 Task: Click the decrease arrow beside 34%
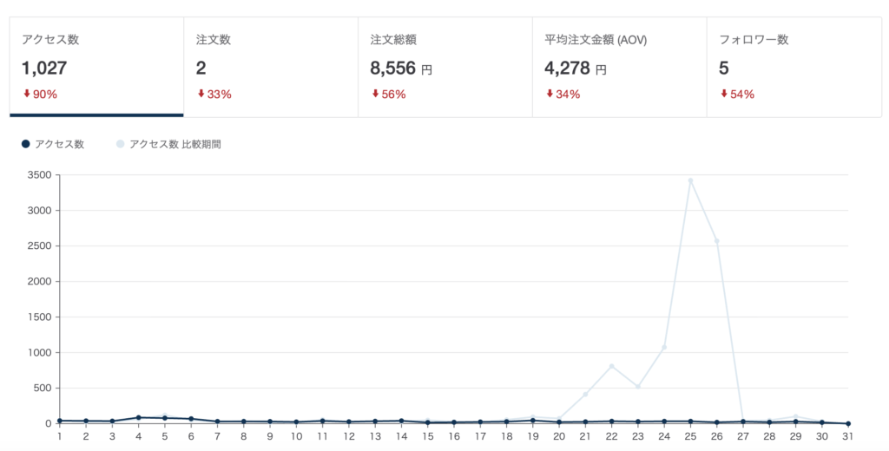coord(550,94)
